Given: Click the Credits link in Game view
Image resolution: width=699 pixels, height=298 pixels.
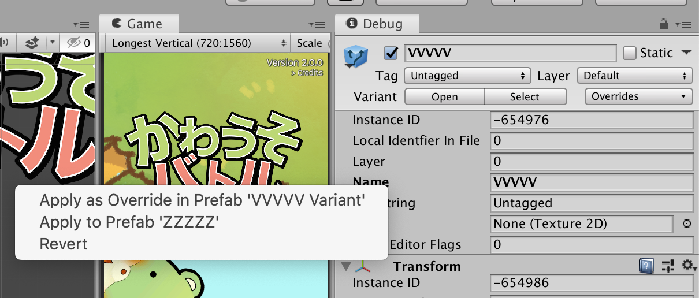Looking at the screenshot, I should tap(307, 73).
